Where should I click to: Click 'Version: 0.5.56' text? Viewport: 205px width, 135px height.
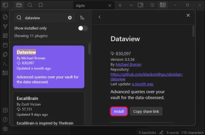(x=122, y=60)
